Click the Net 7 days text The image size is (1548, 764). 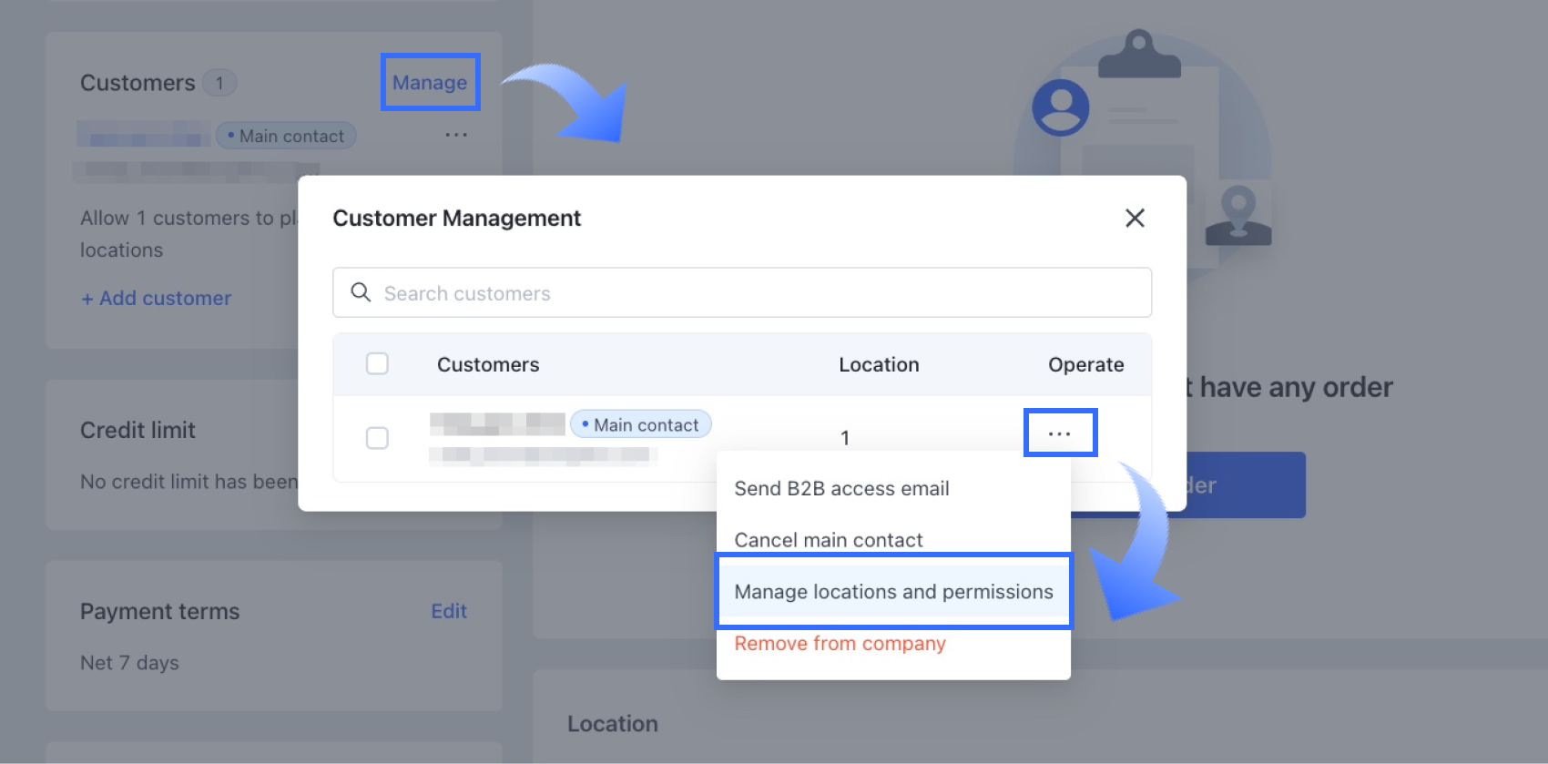(129, 663)
